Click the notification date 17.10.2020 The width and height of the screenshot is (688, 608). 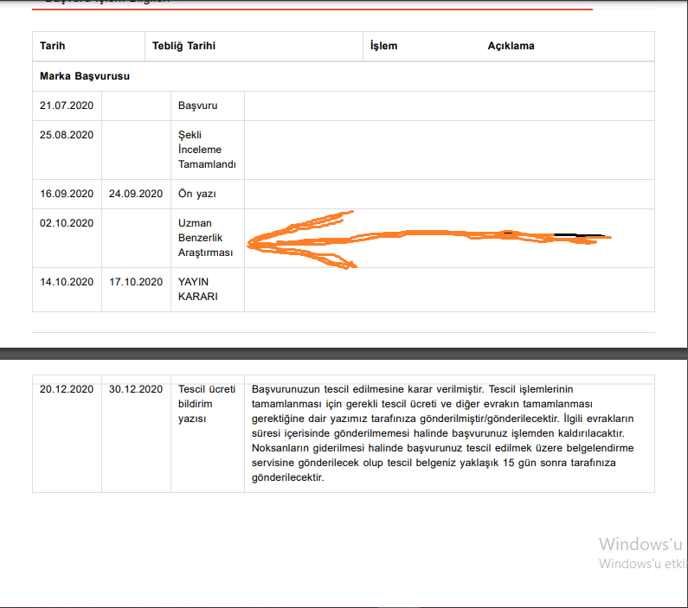tap(136, 282)
